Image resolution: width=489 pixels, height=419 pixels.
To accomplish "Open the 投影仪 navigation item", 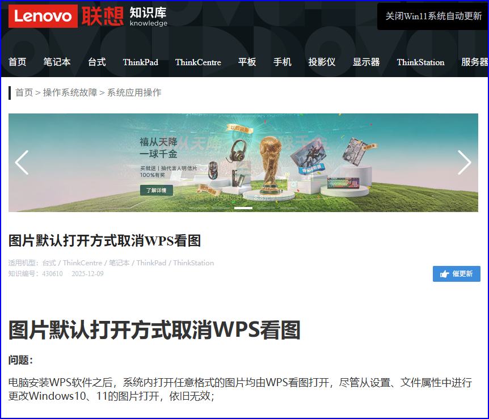I will (x=322, y=62).
